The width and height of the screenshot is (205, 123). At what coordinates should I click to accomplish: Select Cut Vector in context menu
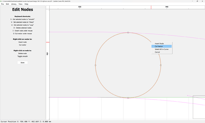(x=159, y=46)
